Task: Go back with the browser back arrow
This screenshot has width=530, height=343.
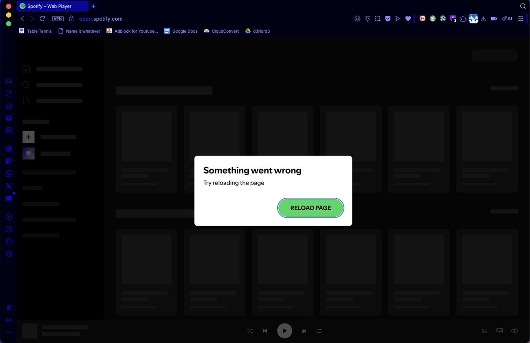Action: 22,19
